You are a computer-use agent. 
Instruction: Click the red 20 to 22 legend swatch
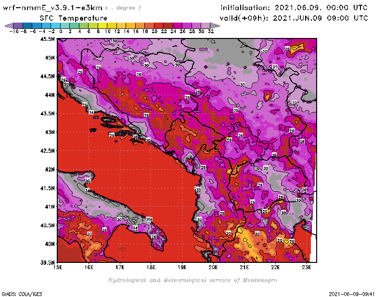[x=159, y=25]
